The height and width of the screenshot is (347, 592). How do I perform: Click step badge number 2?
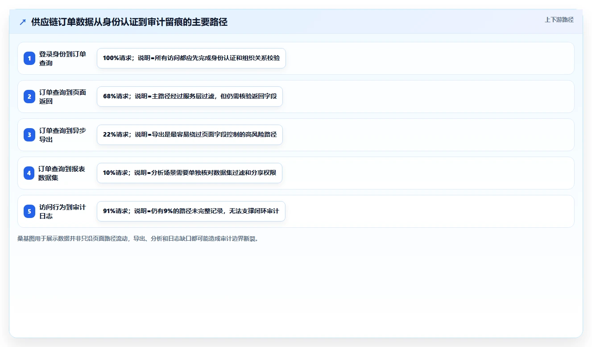tap(29, 97)
